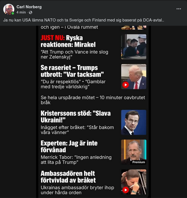Click 'Kristerssons stöd: Slava Ukraini' headline
Screen dimensions: 187x198
pyautogui.click(x=76, y=117)
